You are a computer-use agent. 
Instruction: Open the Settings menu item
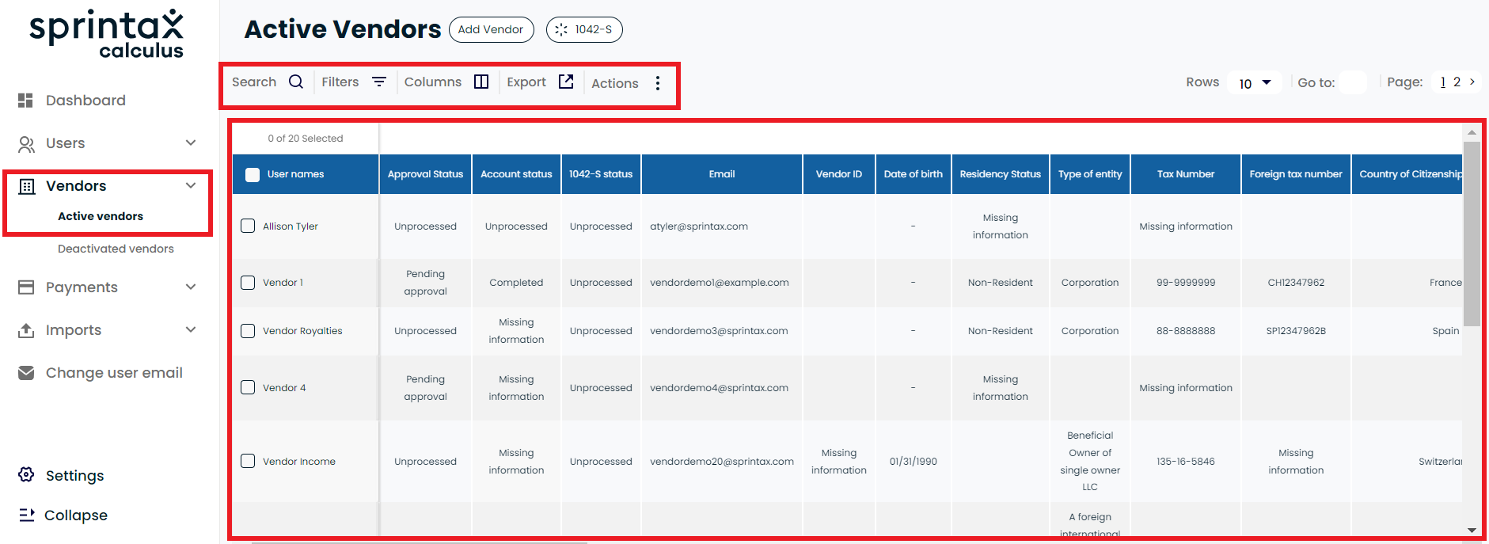(x=74, y=476)
